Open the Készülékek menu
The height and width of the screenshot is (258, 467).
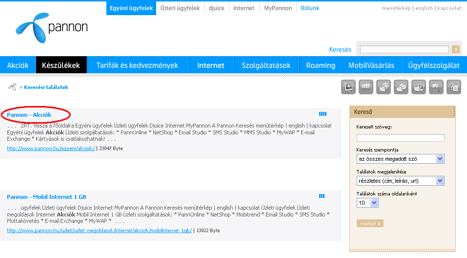[x=61, y=65]
